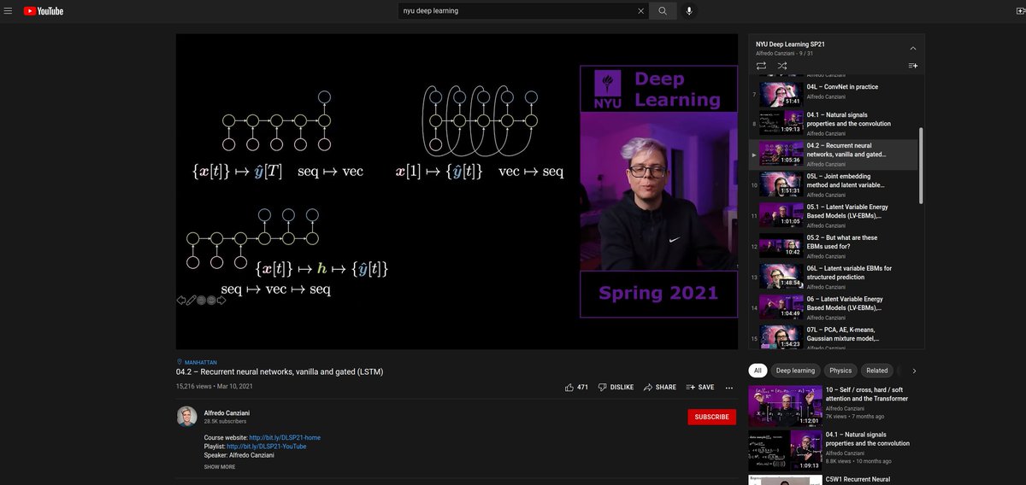Start voice search with microphone icon
This screenshot has width=1026, height=485.
[x=689, y=11]
